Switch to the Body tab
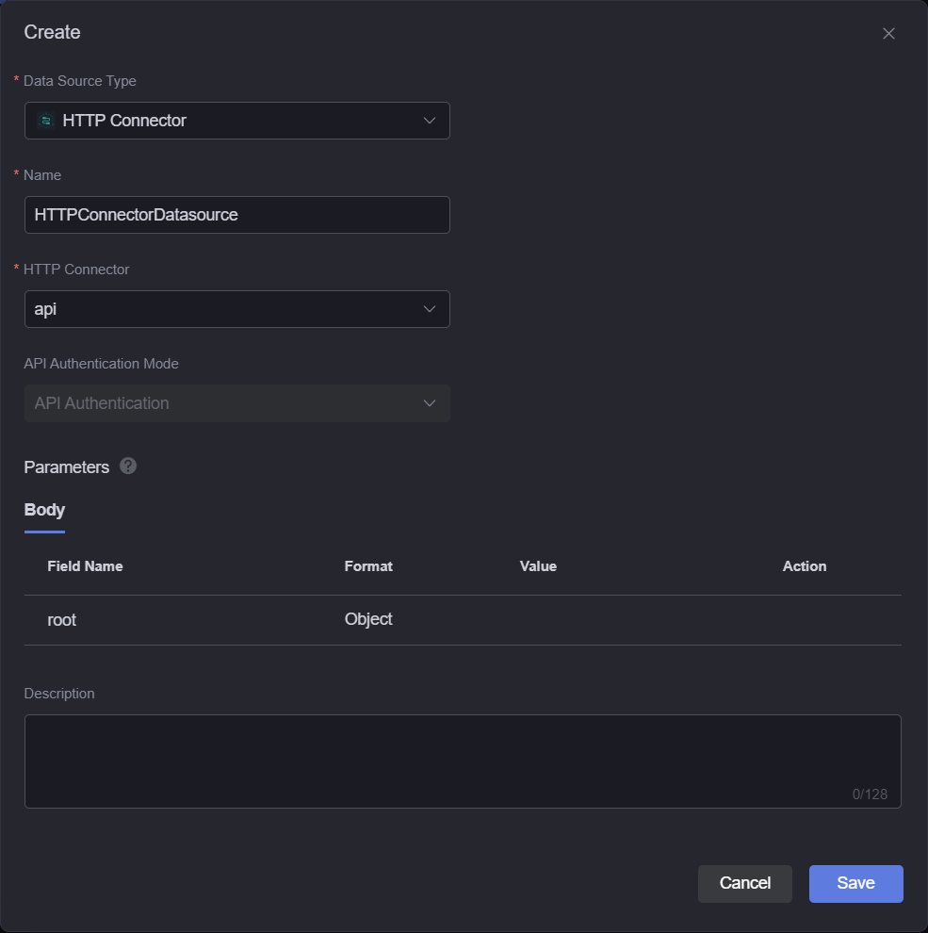 tap(44, 510)
